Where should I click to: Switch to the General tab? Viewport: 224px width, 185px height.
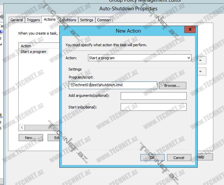pyautogui.click(x=17, y=20)
